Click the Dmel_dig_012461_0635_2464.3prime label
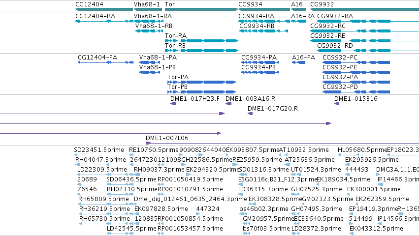This screenshot has height=236, width=419. [190, 199]
